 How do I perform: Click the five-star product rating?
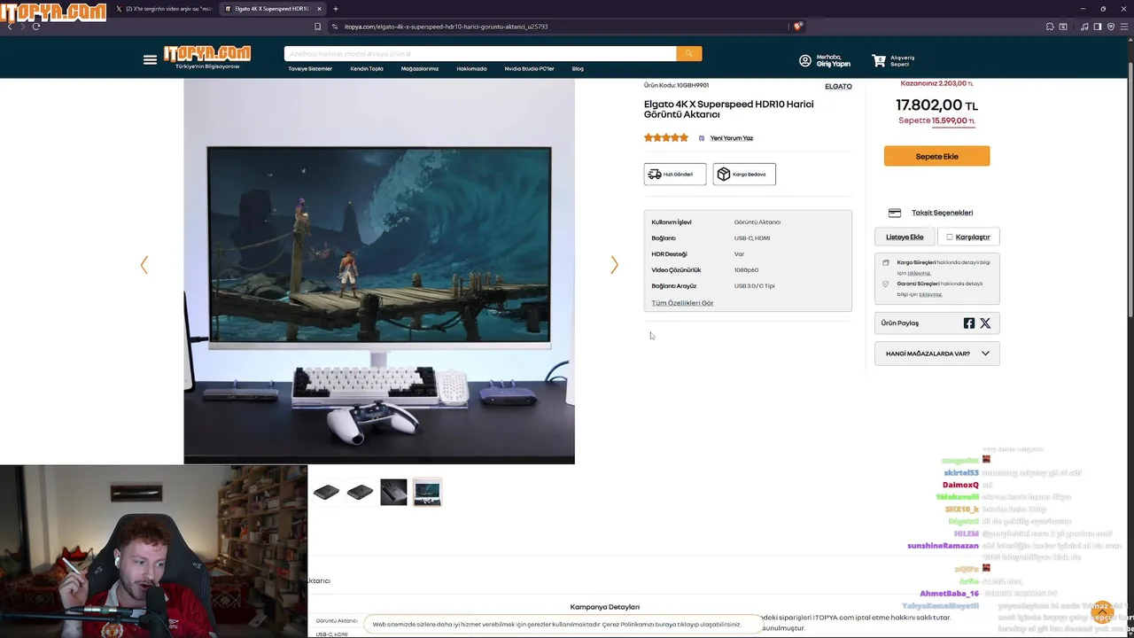pyautogui.click(x=666, y=137)
